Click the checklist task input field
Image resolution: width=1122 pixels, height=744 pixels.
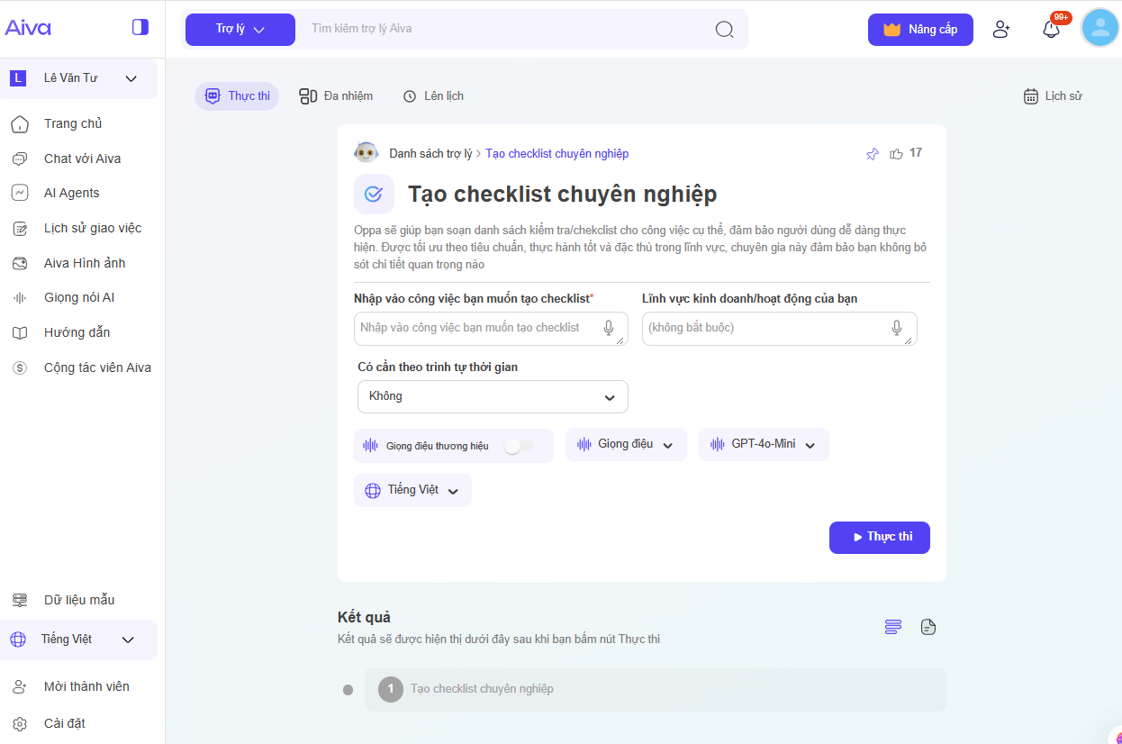tap(477, 328)
